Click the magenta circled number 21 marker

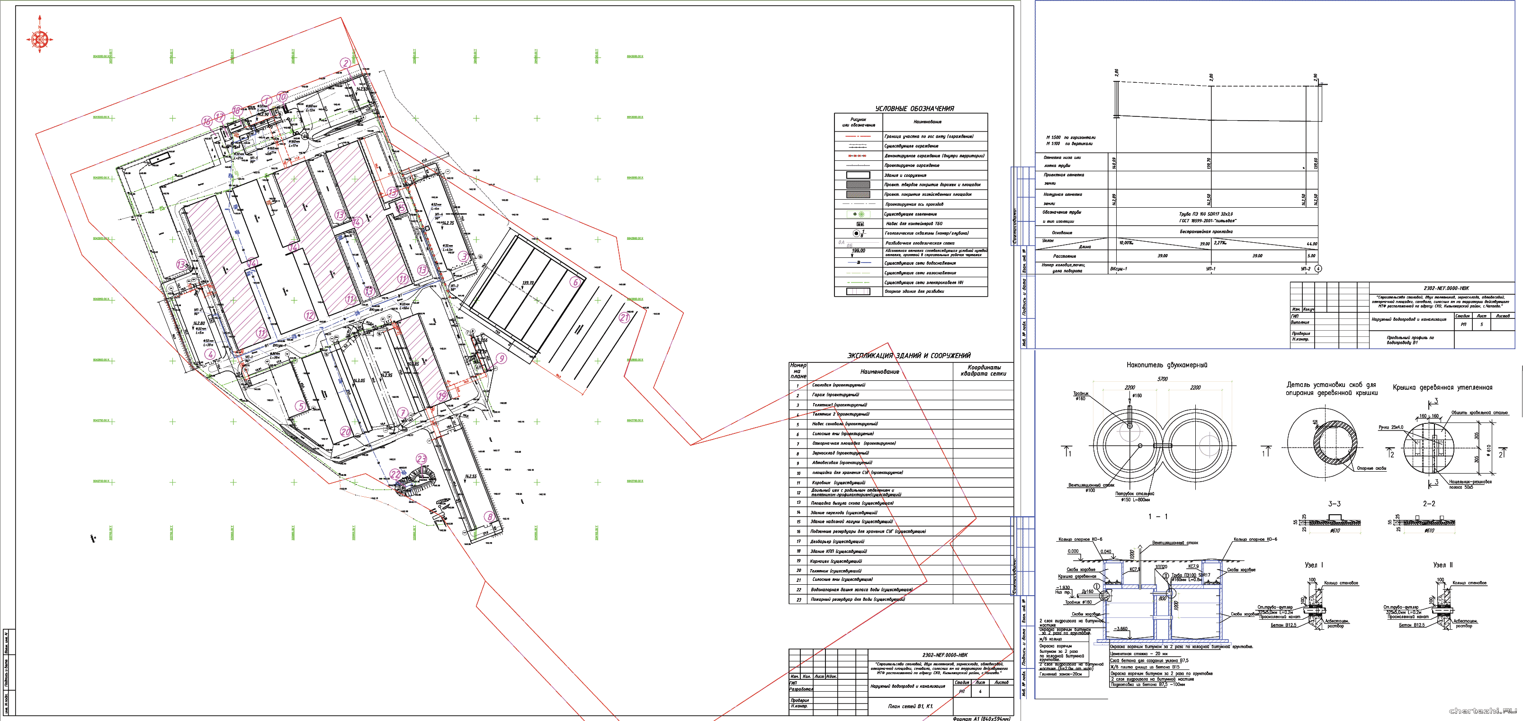(624, 317)
